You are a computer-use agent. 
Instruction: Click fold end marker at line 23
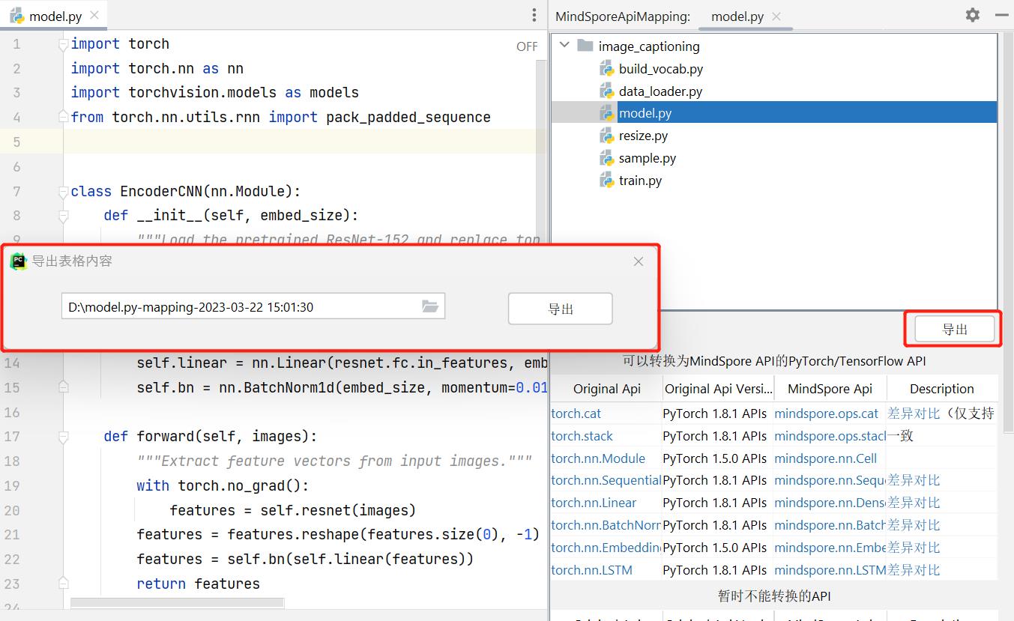(x=64, y=583)
